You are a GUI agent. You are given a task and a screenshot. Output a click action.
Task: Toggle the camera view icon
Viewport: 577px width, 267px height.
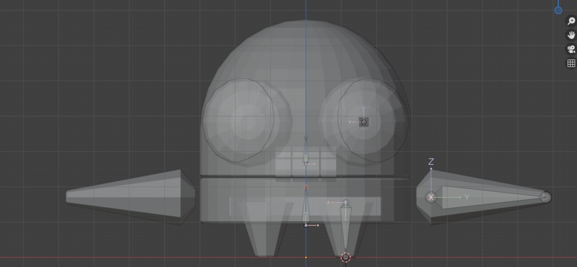tap(571, 49)
